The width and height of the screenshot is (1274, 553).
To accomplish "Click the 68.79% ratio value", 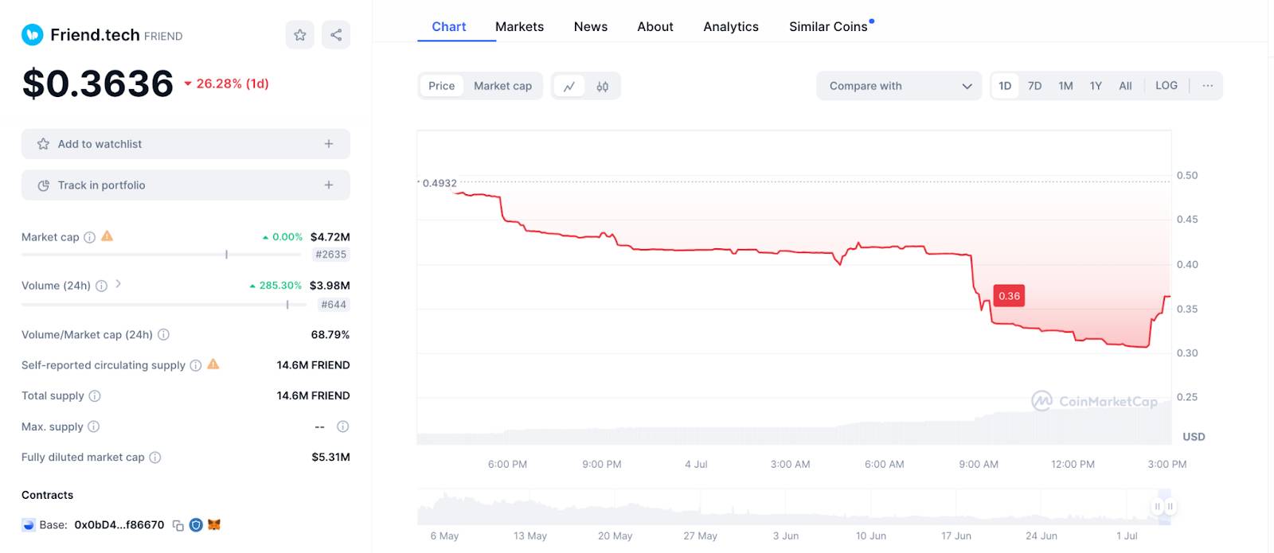I will point(330,335).
